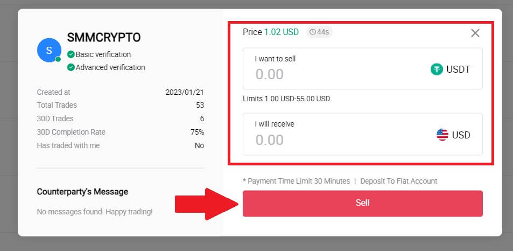Viewport: 513px width, 251px height.
Task: Click the Advanced verification checkmark icon
Action: tap(71, 67)
